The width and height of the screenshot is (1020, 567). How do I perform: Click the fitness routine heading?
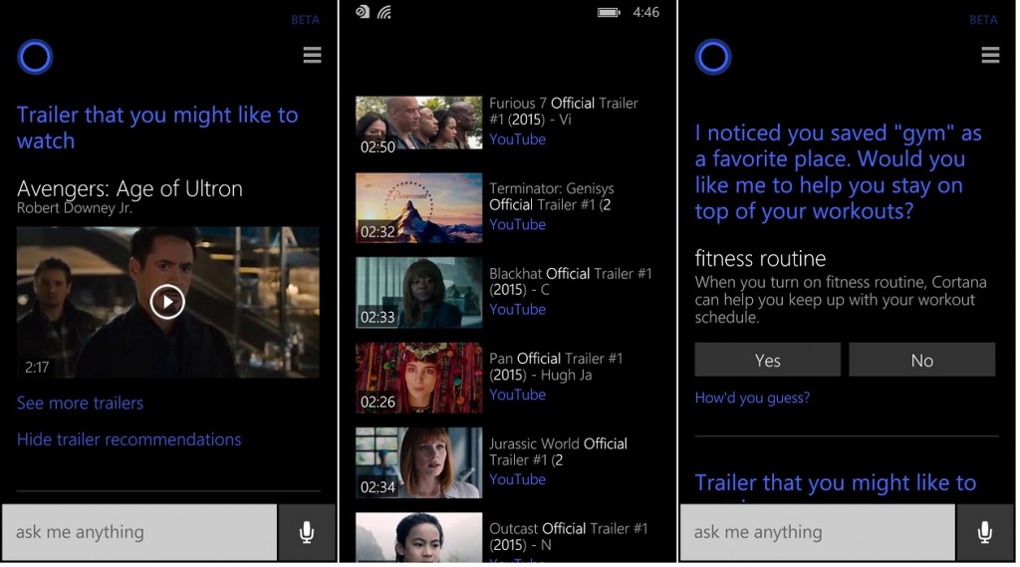click(x=760, y=259)
